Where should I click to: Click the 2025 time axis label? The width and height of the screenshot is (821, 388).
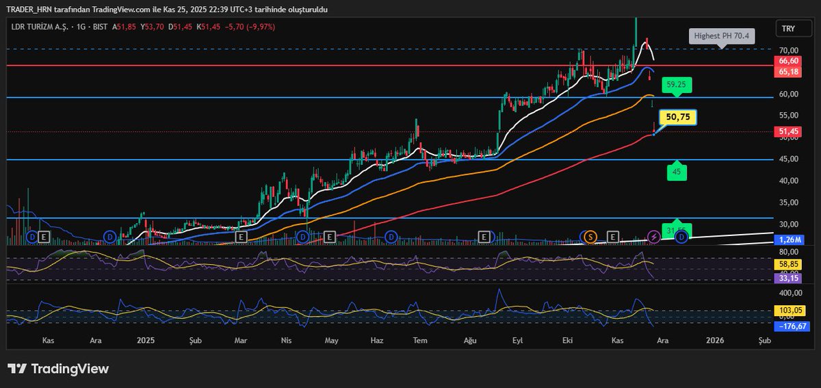[x=146, y=340]
